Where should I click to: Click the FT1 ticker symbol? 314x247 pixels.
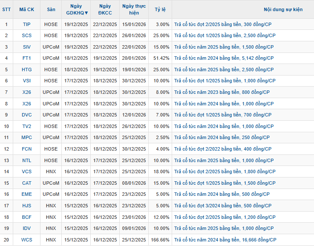[x=26, y=58]
